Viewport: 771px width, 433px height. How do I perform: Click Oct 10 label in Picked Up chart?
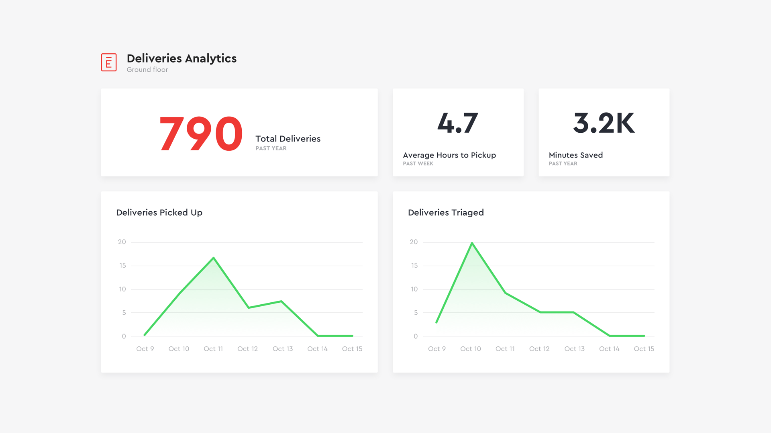pos(179,349)
